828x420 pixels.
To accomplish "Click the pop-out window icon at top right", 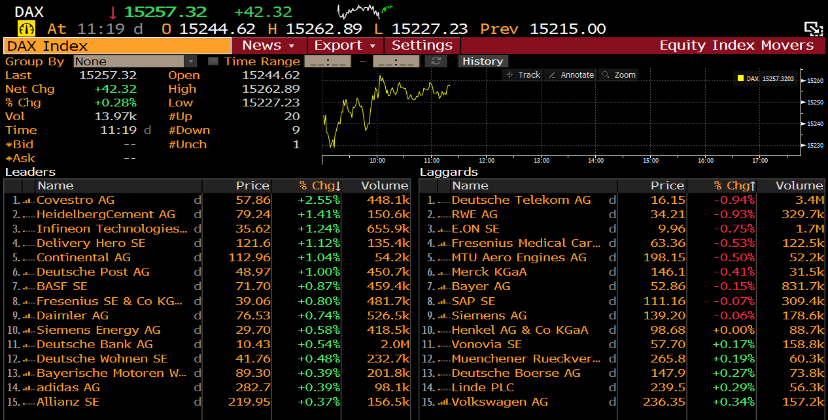I will tap(813, 29).
